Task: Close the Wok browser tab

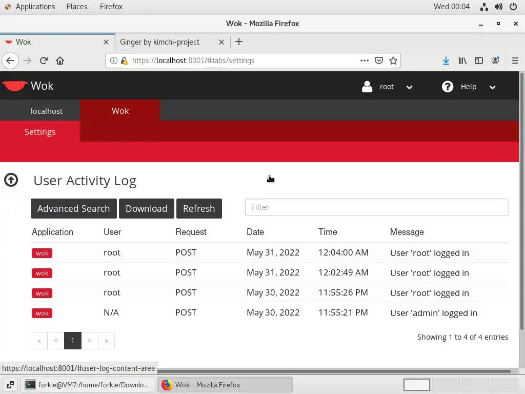Action: pos(106,42)
